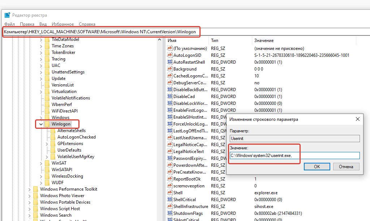Click the ShutdownFlags DWORD value icon

170,213
